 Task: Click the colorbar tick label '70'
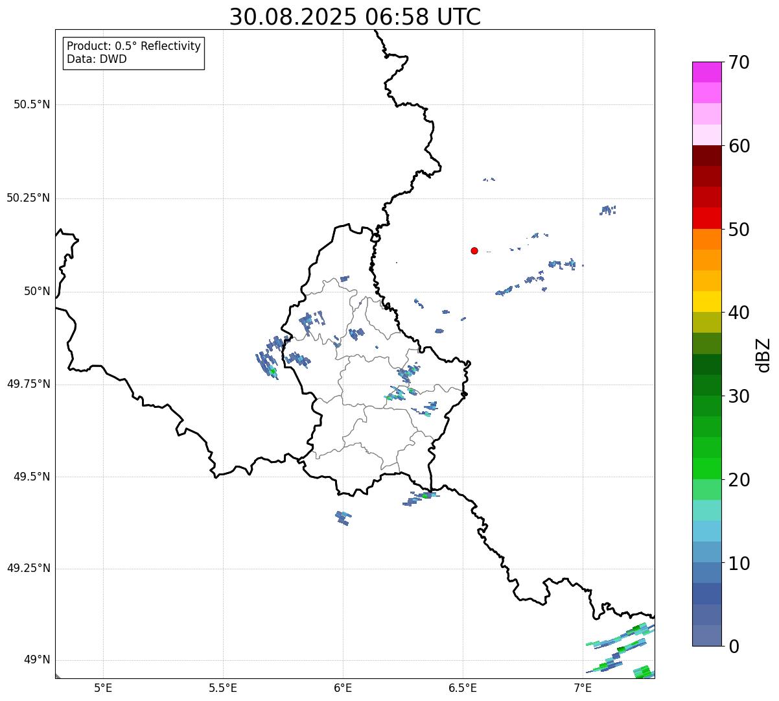point(739,62)
